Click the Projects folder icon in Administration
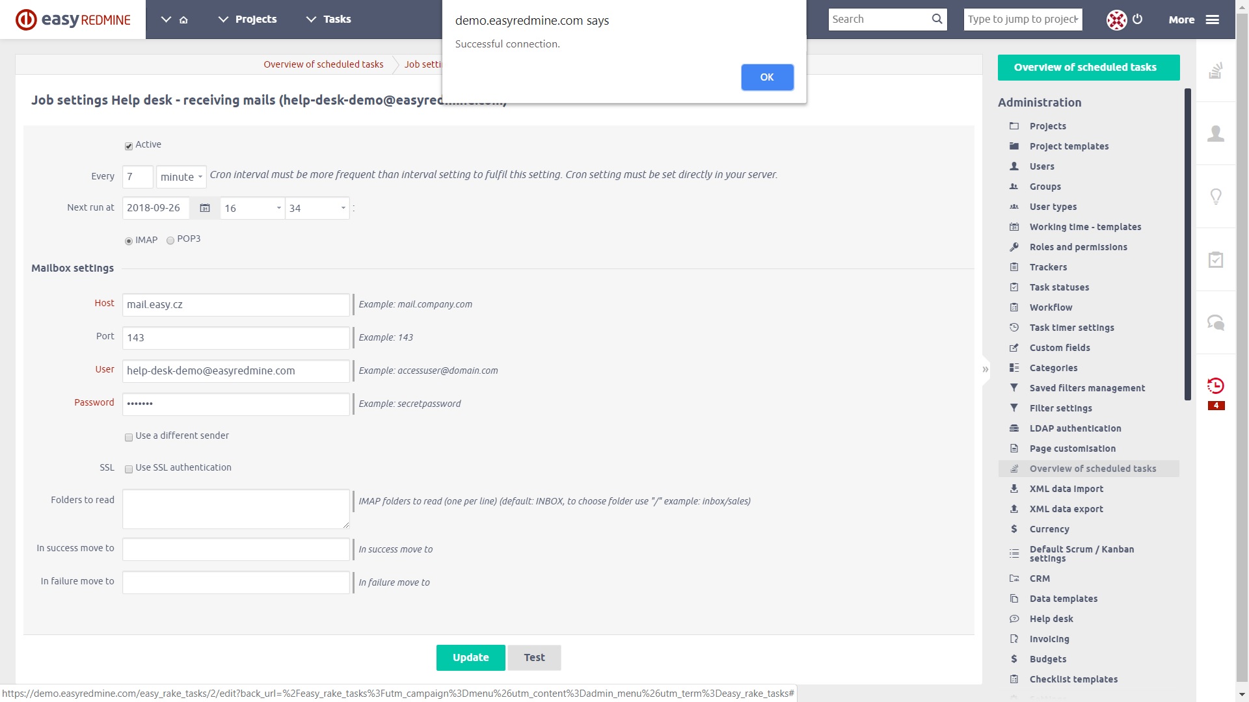The width and height of the screenshot is (1249, 702). point(1014,126)
